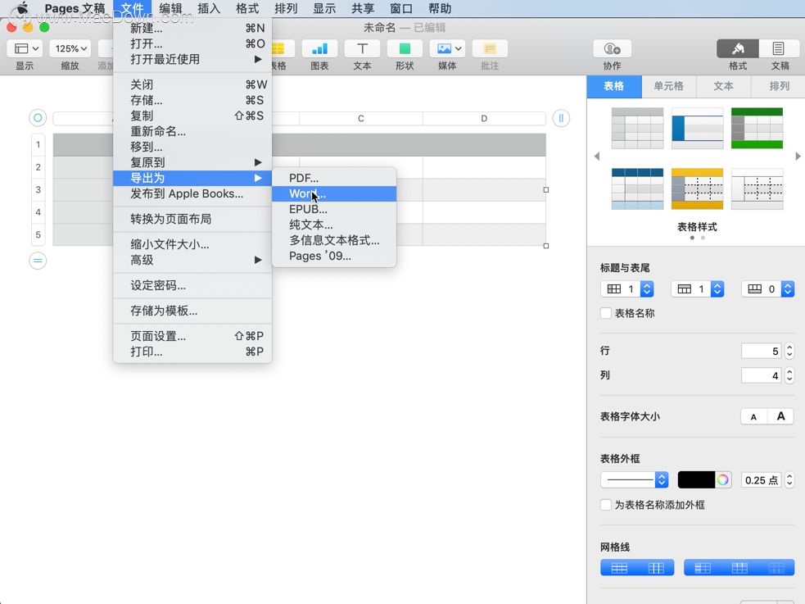805x604 pixels.
Task: Switch to the 文本 inspector tab
Action: (x=723, y=86)
